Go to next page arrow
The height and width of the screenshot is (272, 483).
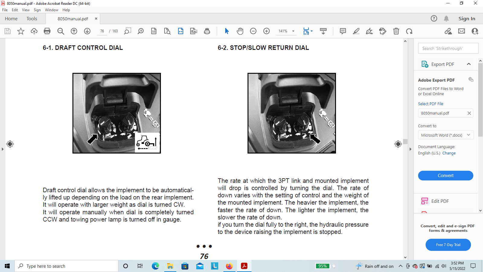pos(87,31)
